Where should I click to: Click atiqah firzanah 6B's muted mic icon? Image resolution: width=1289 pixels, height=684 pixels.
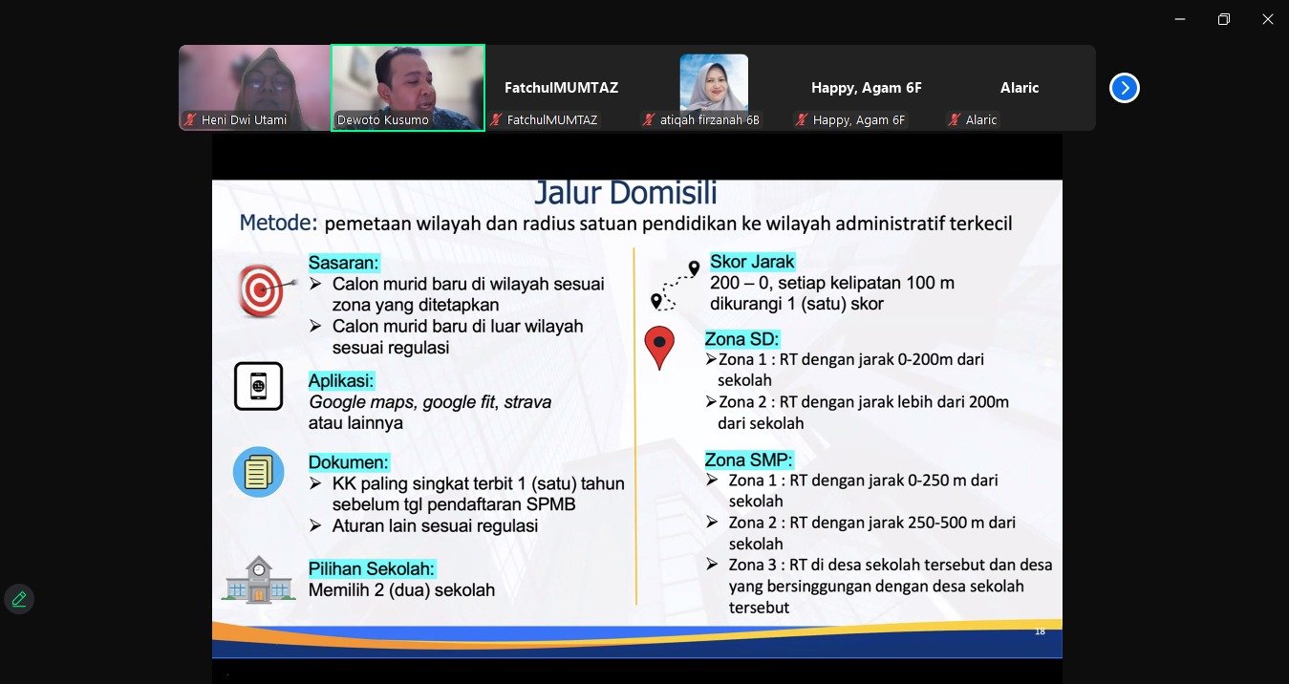(650, 120)
